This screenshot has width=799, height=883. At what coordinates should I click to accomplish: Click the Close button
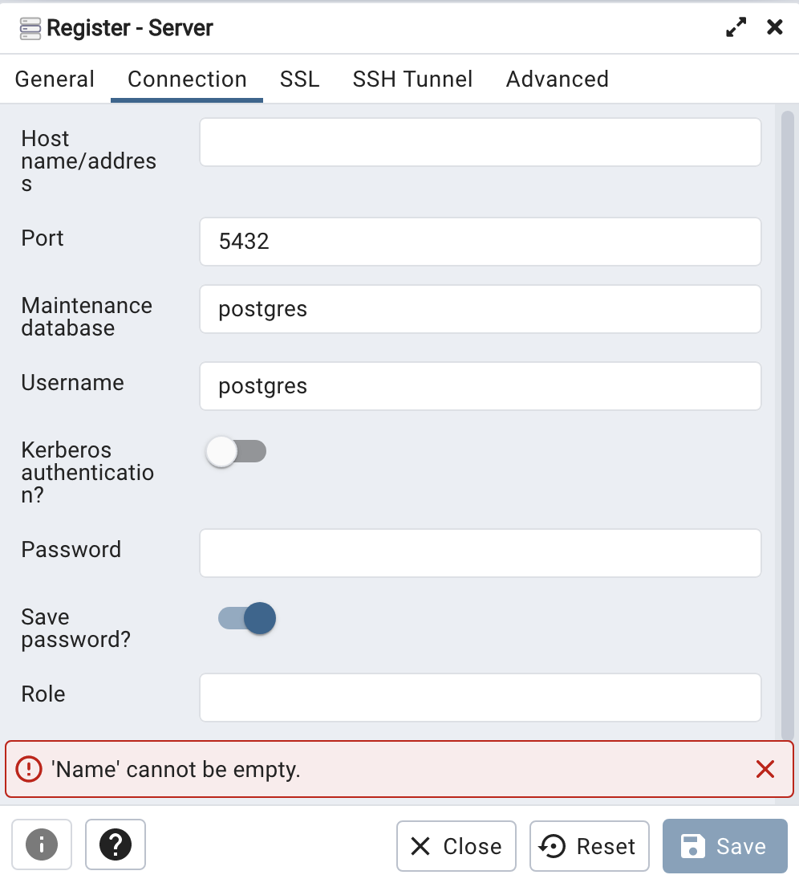point(456,846)
